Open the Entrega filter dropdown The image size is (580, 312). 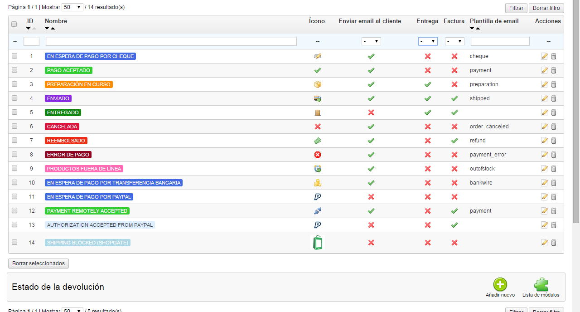tap(427, 41)
